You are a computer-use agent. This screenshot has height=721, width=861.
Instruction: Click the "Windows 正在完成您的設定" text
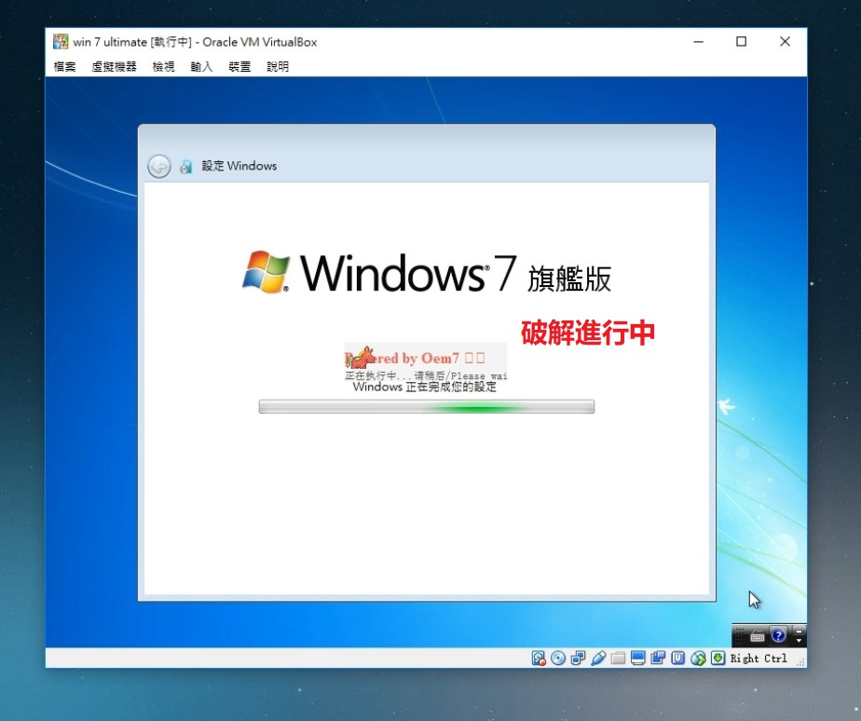pos(425,387)
